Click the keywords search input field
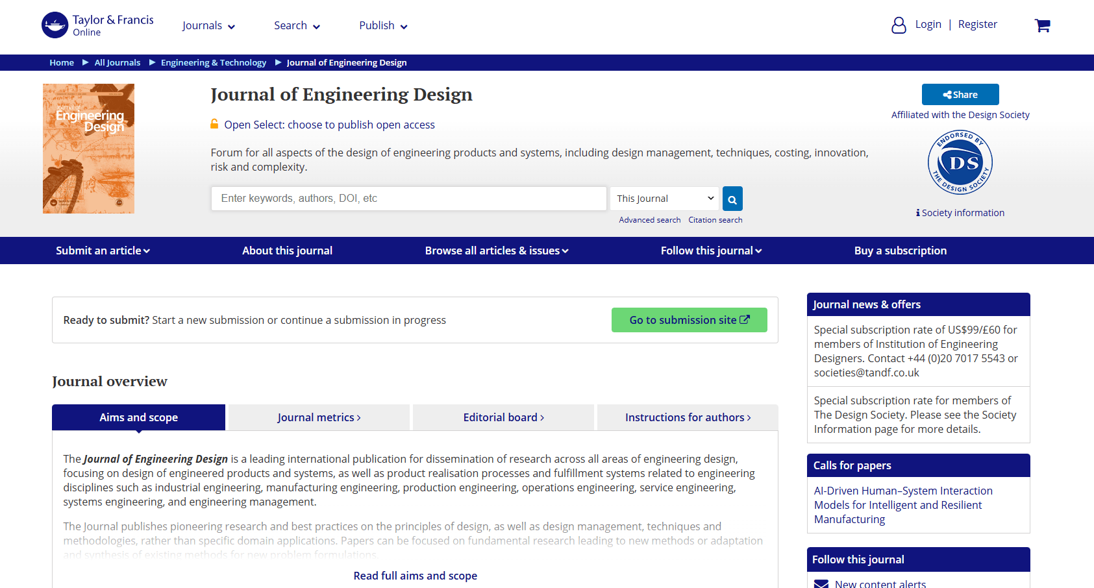This screenshot has height=588, width=1094. (x=409, y=199)
